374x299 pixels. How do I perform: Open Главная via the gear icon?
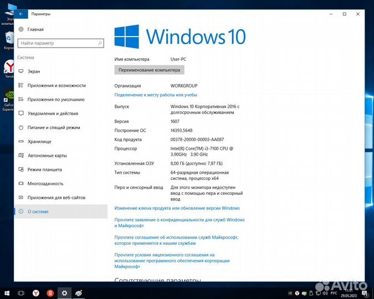[x=21, y=29]
